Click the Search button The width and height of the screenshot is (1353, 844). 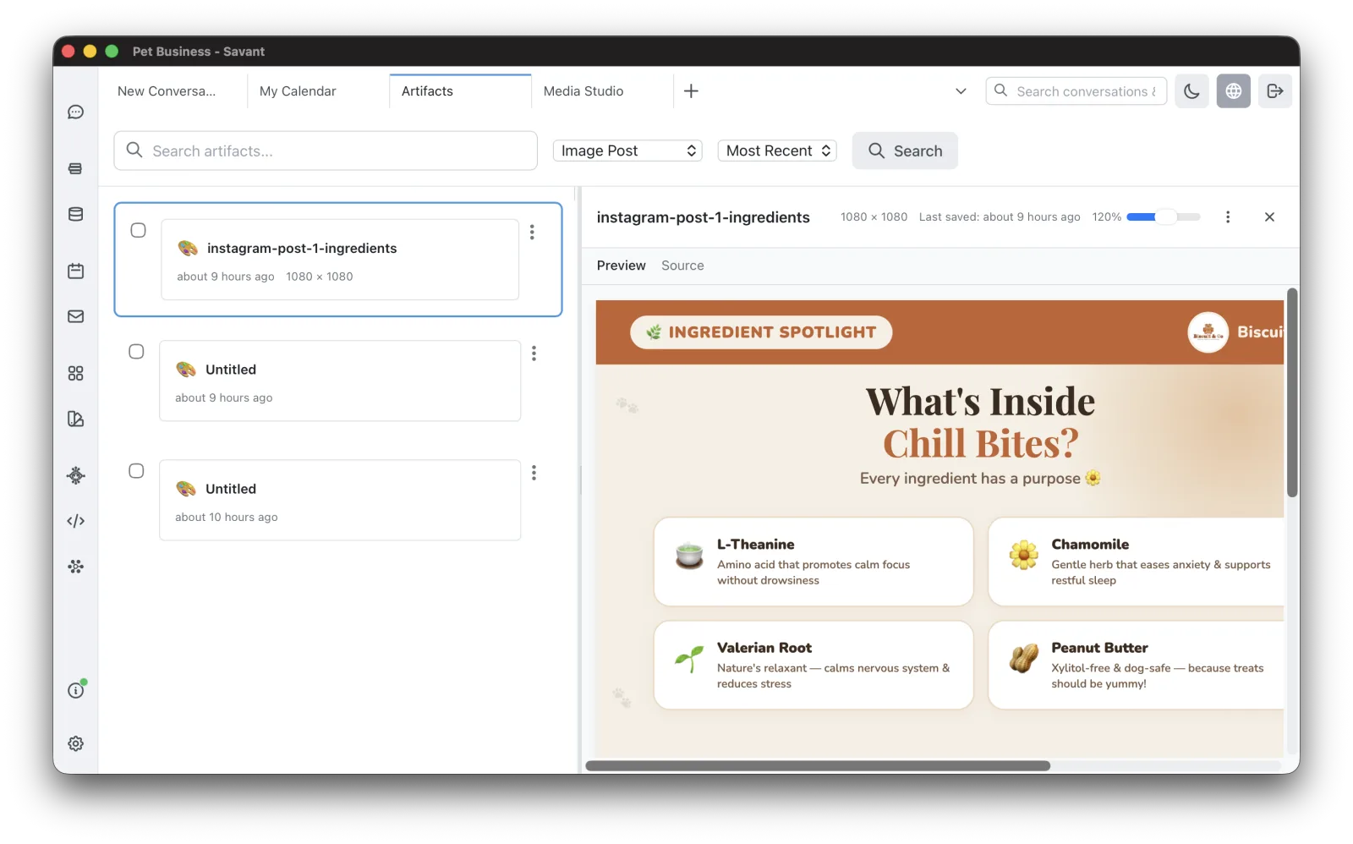tap(905, 151)
